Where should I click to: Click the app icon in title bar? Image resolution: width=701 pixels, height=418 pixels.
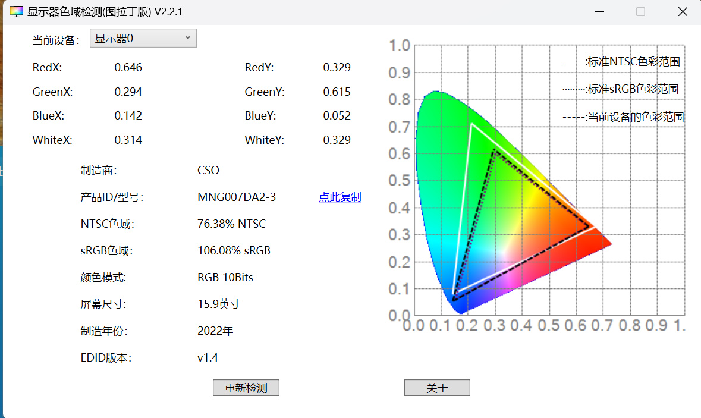[17, 12]
